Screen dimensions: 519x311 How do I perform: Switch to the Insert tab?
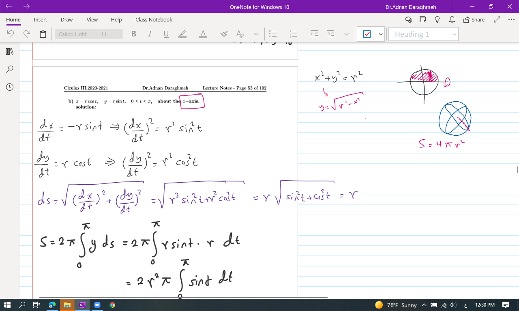click(41, 19)
